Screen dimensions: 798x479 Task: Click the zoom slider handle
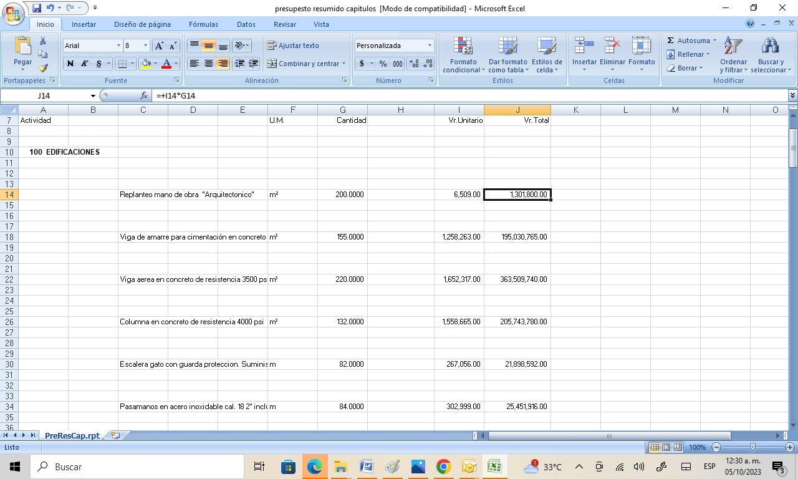[753, 447]
